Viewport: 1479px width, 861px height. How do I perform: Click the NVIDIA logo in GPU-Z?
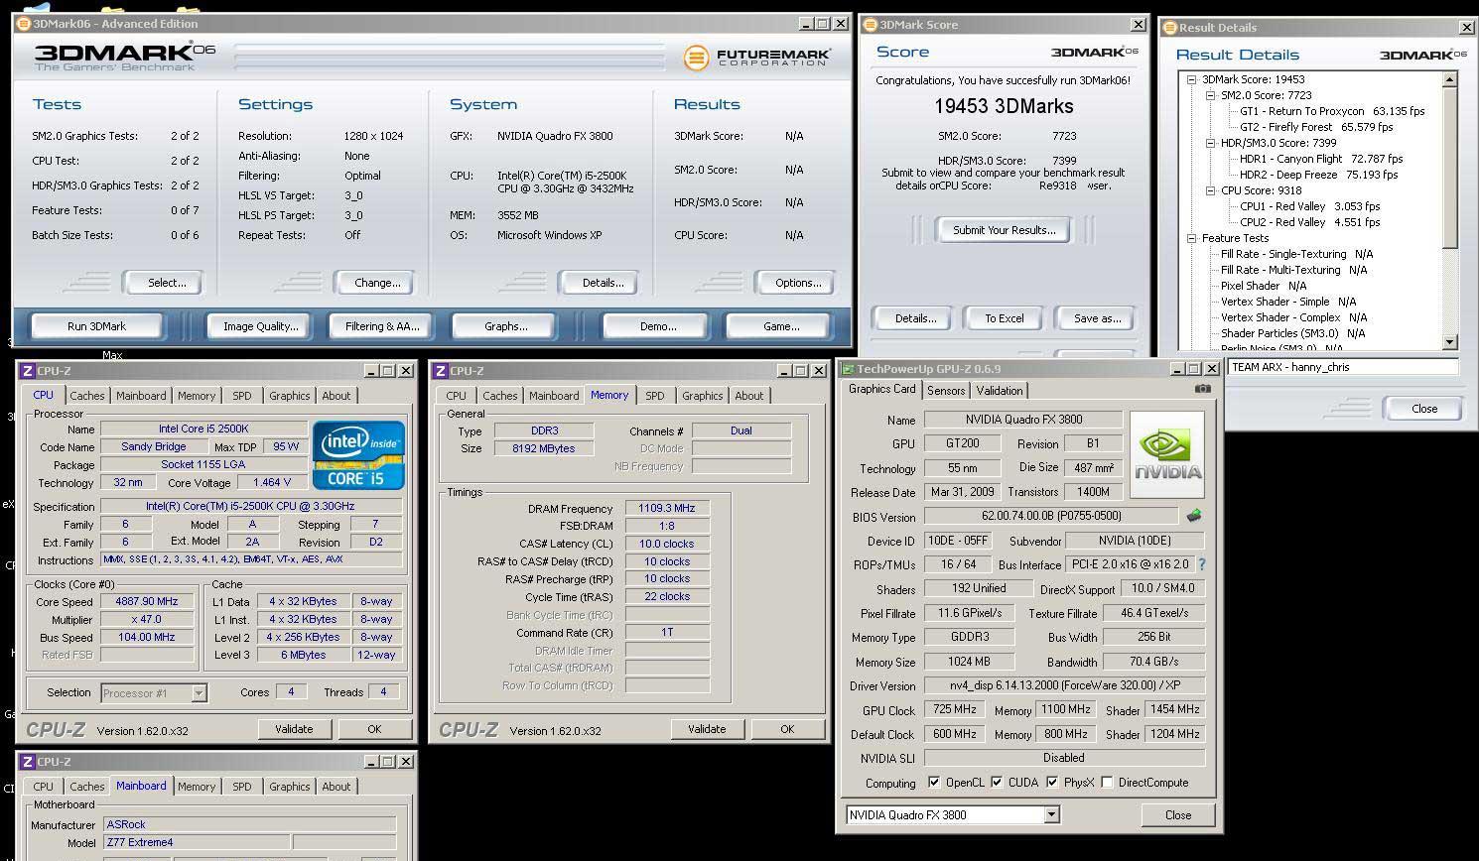[x=1167, y=454]
